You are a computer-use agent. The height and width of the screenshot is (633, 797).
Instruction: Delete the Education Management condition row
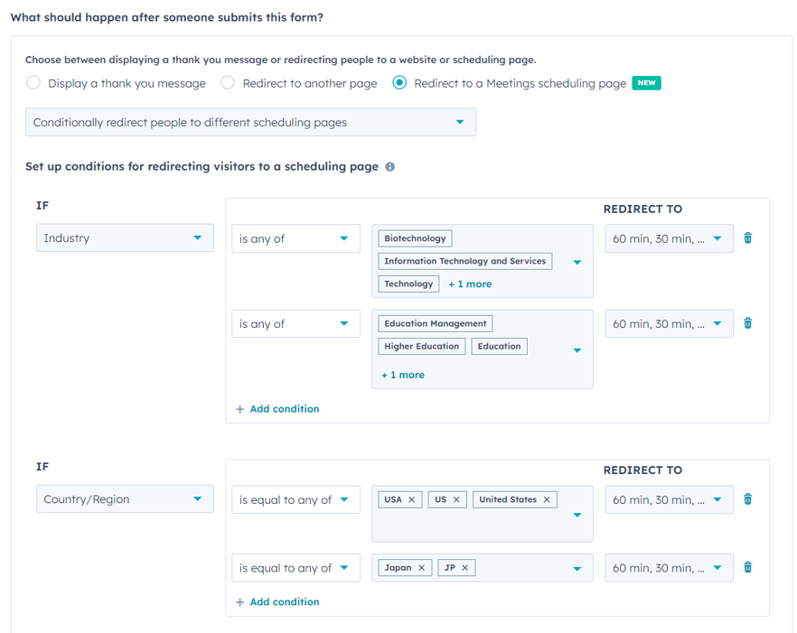coord(747,323)
